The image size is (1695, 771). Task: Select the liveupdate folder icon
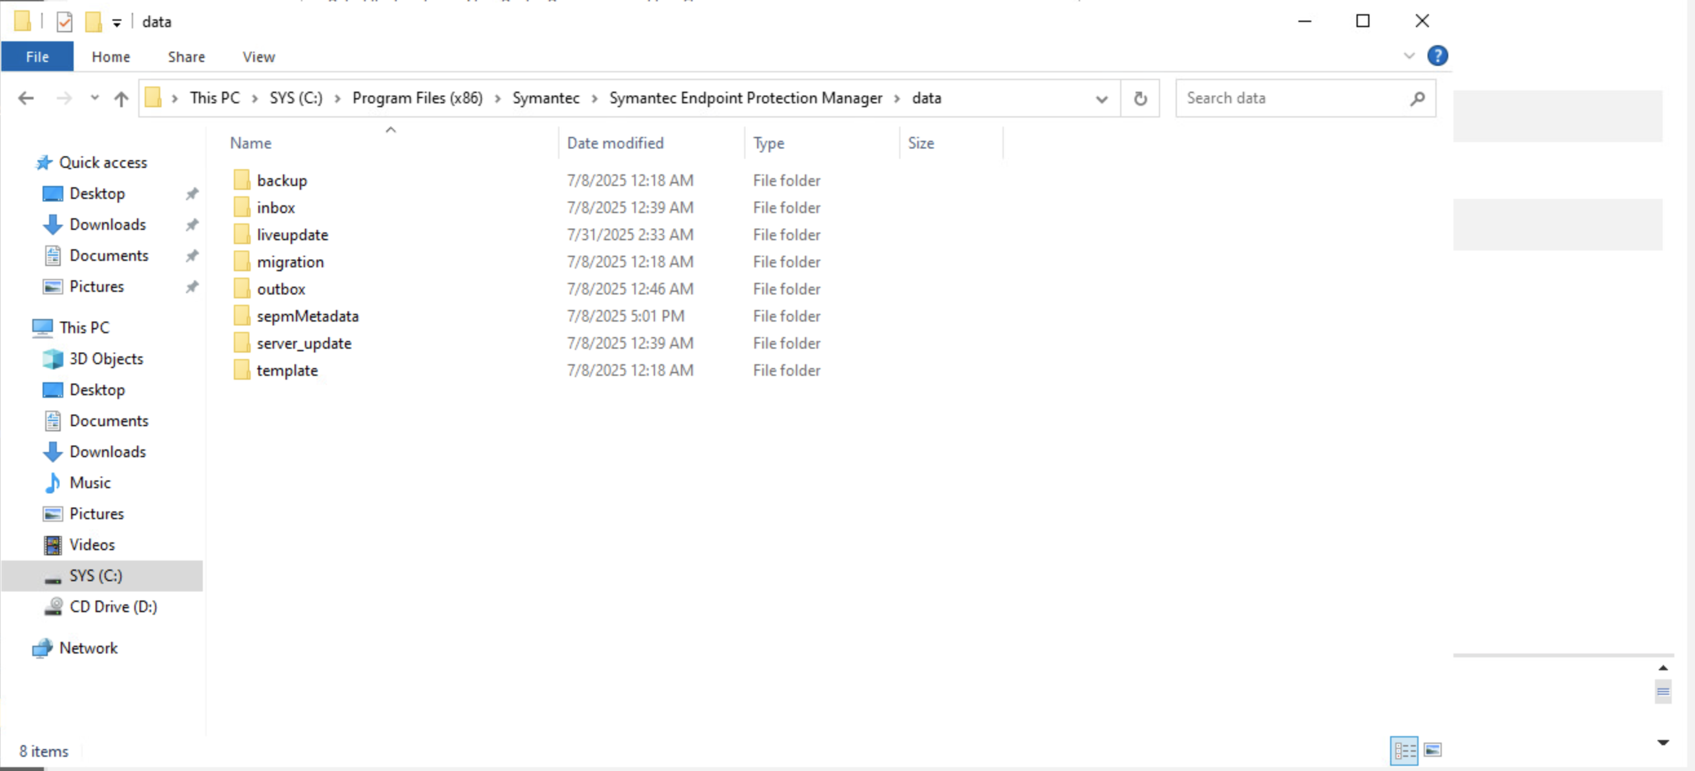[242, 234]
